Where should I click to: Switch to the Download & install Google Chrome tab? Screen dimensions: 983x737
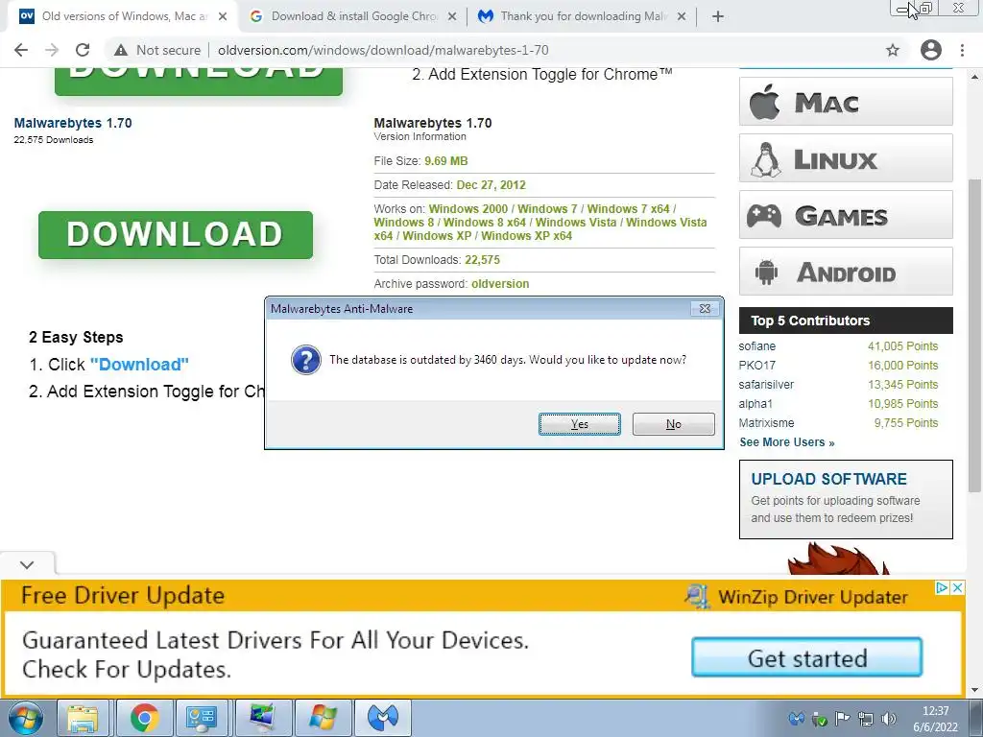click(x=354, y=16)
